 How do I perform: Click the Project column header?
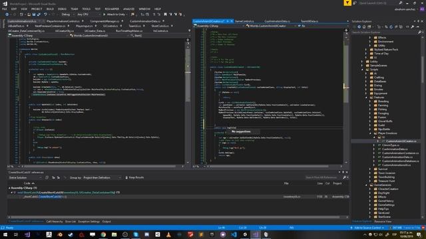click(337, 183)
